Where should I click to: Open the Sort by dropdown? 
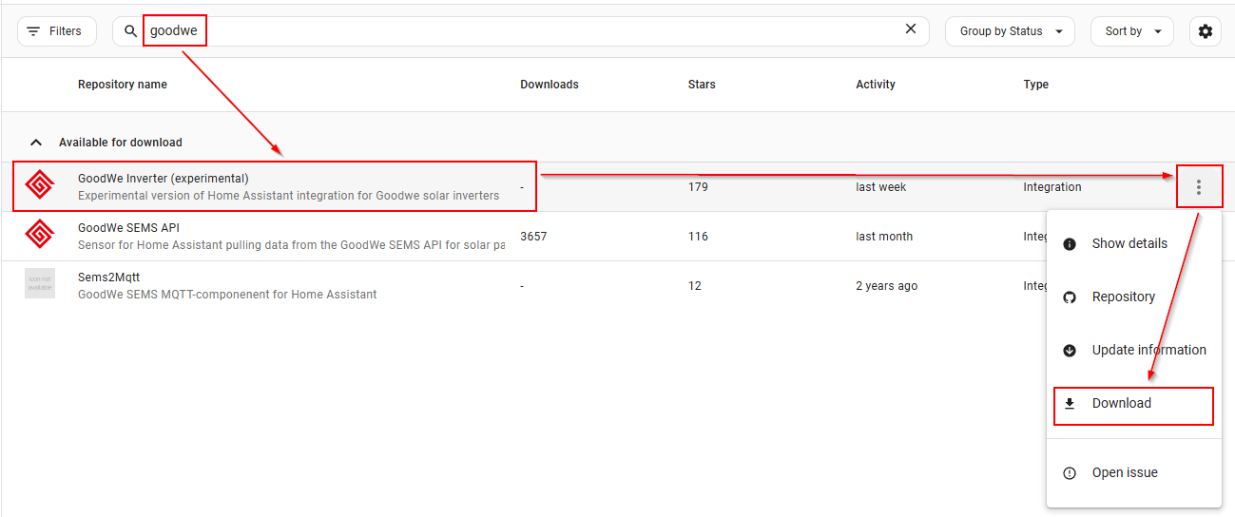1131,31
